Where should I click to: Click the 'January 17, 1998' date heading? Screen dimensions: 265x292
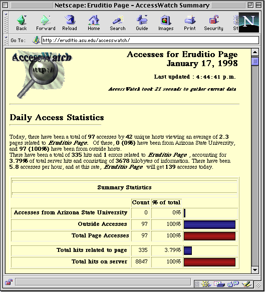tap(202, 64)
